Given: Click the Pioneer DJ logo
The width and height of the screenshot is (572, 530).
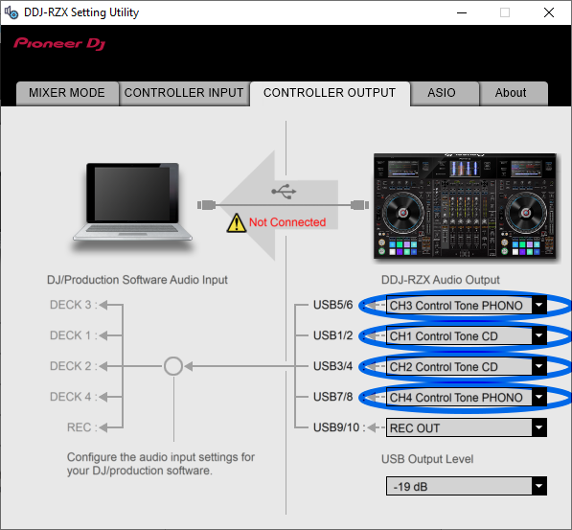Looking at the screenshot, I should (59, 43).
